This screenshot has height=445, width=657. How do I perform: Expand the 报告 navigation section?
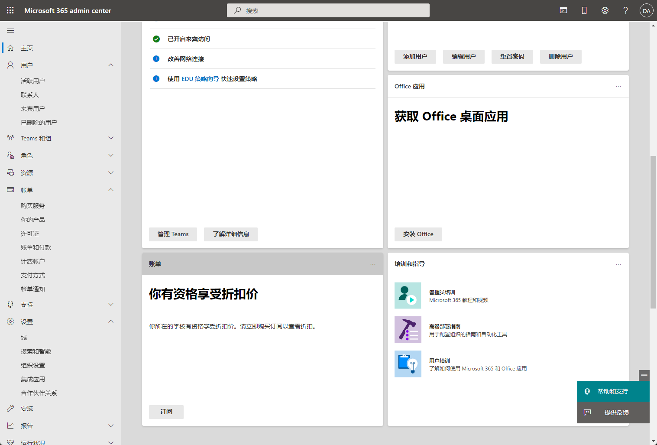pos(111,426)
